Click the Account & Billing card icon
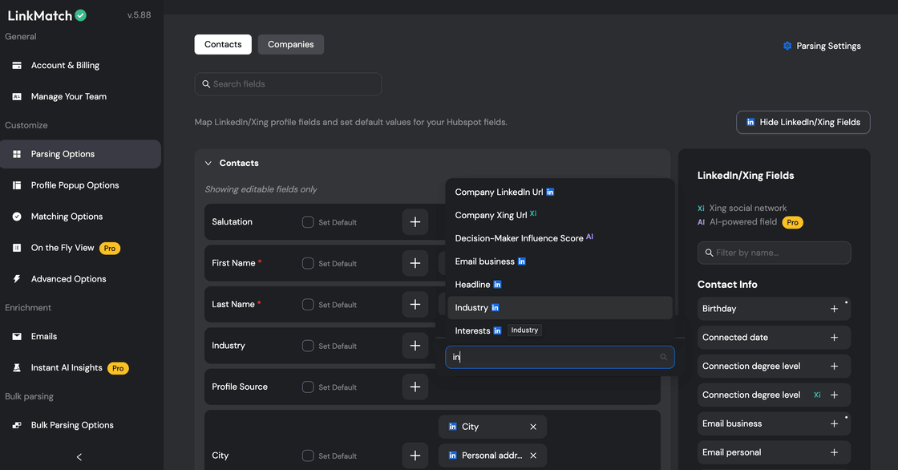 tap(17, 65)
